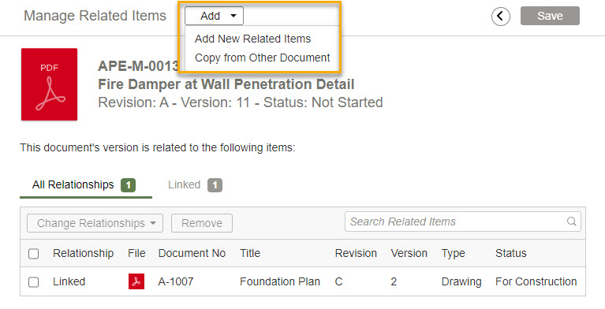Click the green All Relationships count badge

coord(128,185)
